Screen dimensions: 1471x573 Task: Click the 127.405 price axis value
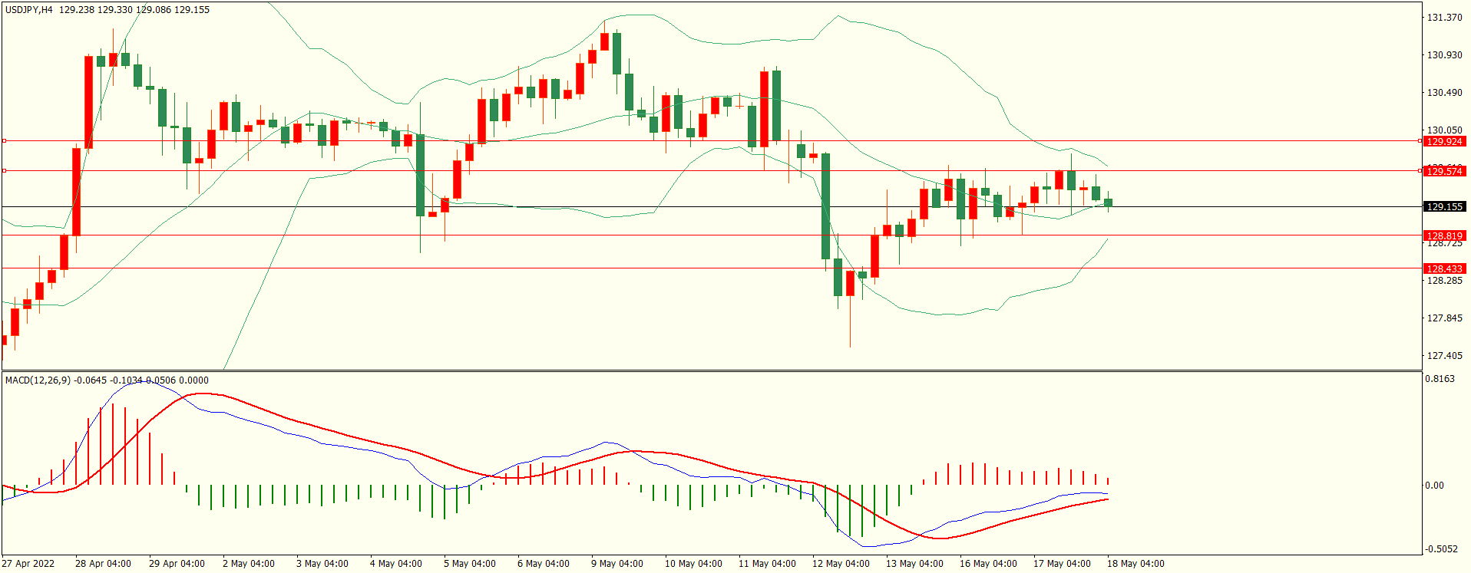pyautogui.click(x=1444, y=356)
